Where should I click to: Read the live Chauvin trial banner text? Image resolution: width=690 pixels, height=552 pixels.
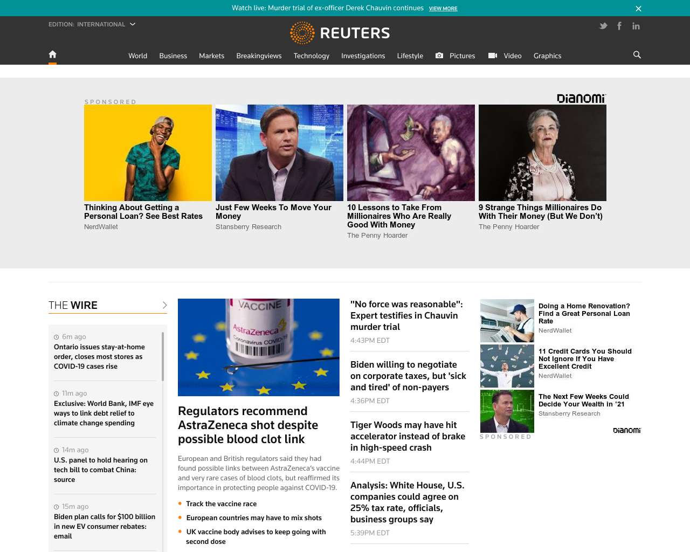[x=328, y=8]
